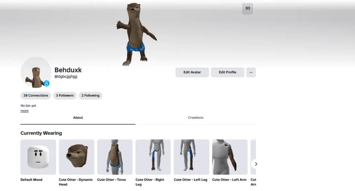Screen dimensions: 355x191
Task: Open the Cute Otter Torso item
Action: pos(115,157)
